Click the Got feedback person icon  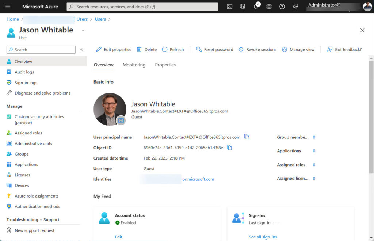(x=329, y=49)
